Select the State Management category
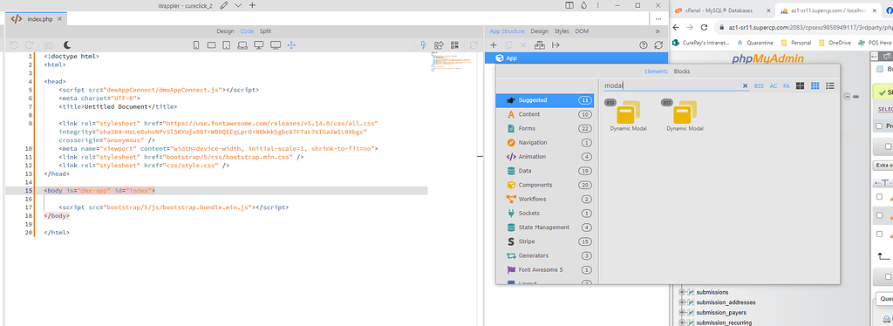The width and height of the screenshot is (893, 326). pyautogui.click(x=544, y=227)
